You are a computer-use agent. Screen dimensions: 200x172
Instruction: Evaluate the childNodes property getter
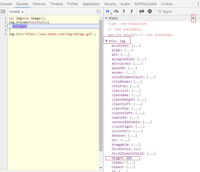point(138,82)
